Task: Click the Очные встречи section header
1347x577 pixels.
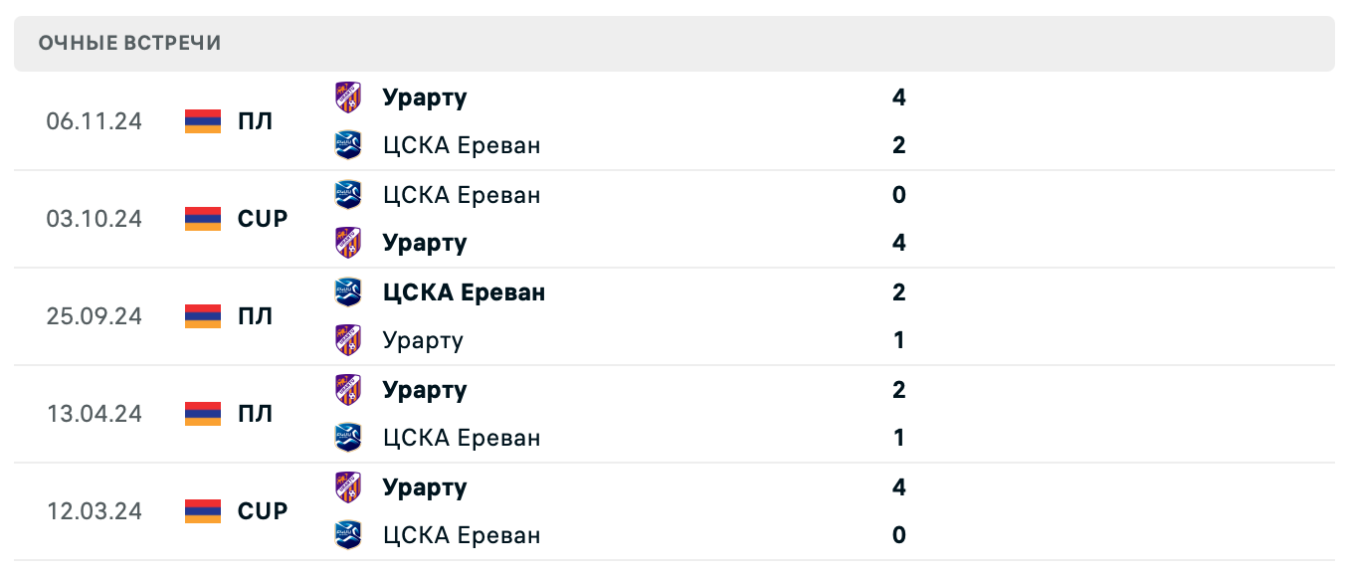Action: pyautogui.click(x=130, y=43)
